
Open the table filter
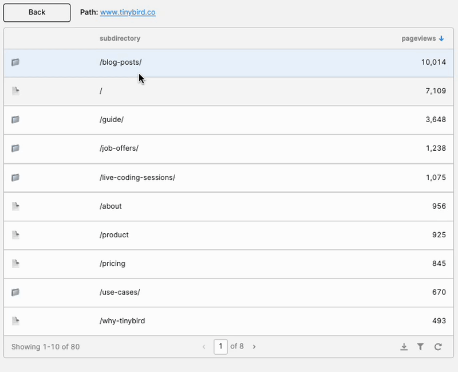(421, 347)
